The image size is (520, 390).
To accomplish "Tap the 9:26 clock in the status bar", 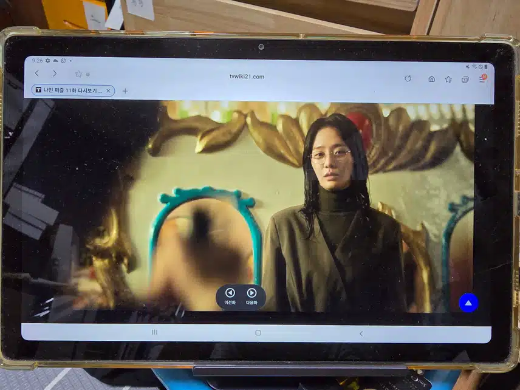I will tap(37, 60).
